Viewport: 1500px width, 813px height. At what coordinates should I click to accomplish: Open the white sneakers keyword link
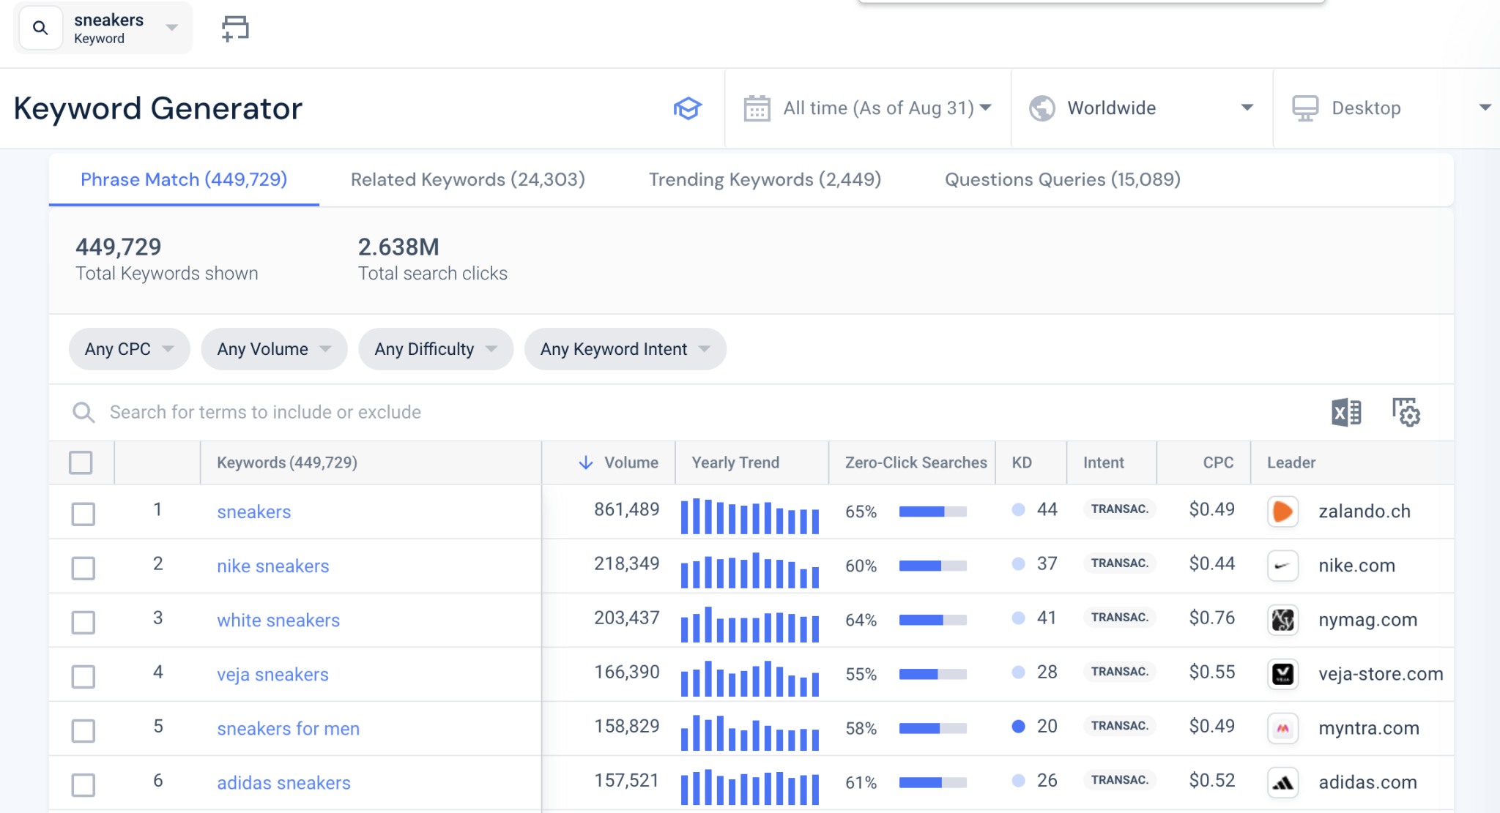(x=278, y=621)
